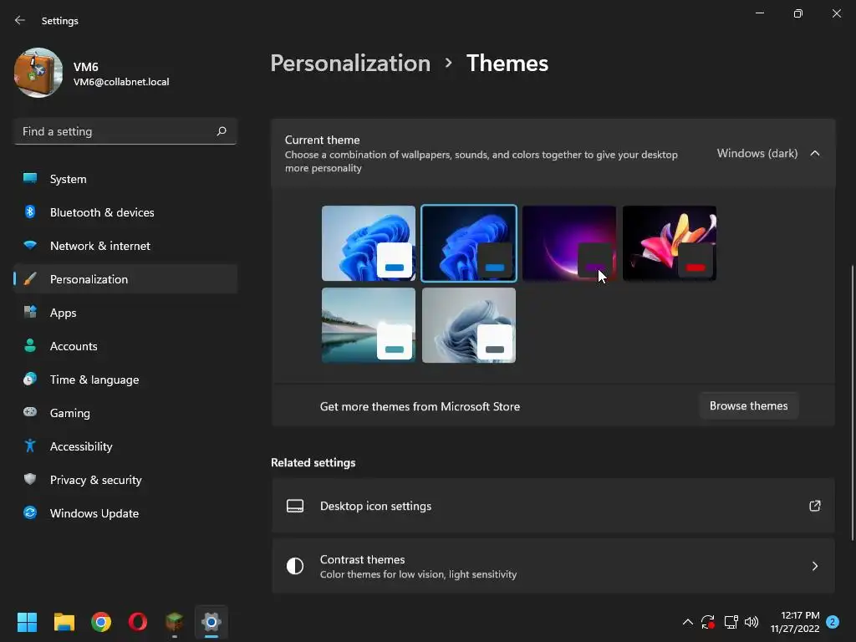
Task: Click the notification count badge
Action: pyautogui.click(x=833, y=622)
